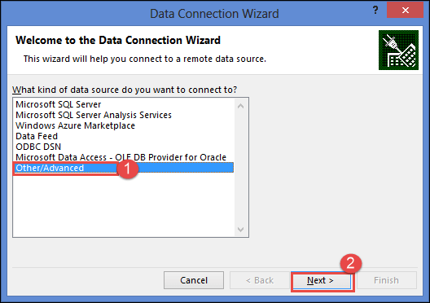Click the Data Connection Wizard title bar

(214, 13)
